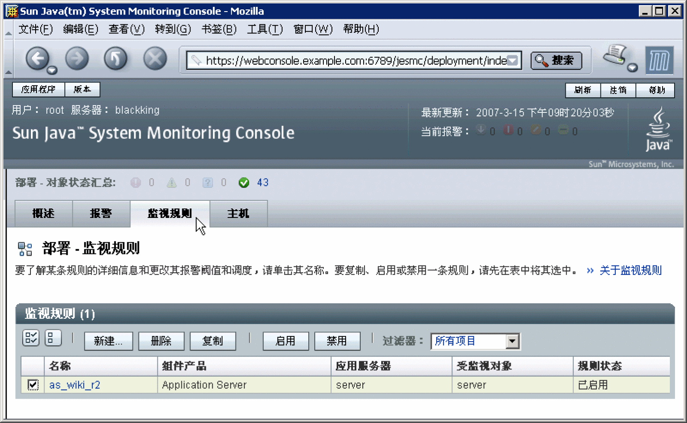Click the 版本 button in masthead

click(82, 89)
